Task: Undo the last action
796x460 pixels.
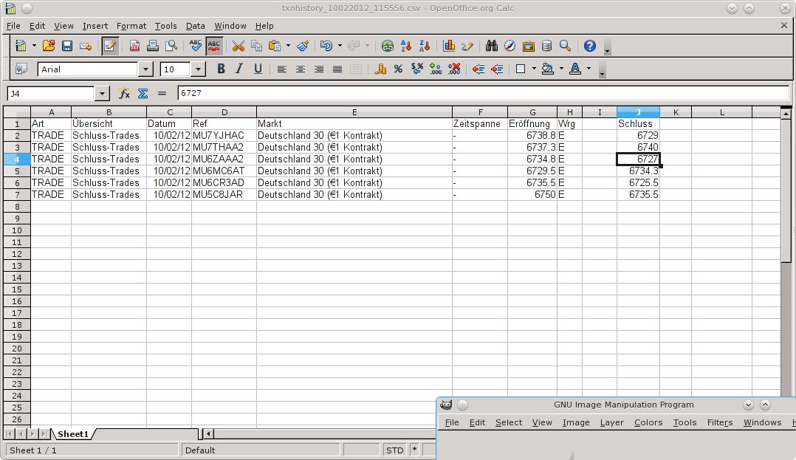Action: click(326, 46)
